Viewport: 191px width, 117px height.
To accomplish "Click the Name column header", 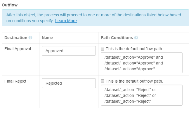I will click(x=47, y=38).
